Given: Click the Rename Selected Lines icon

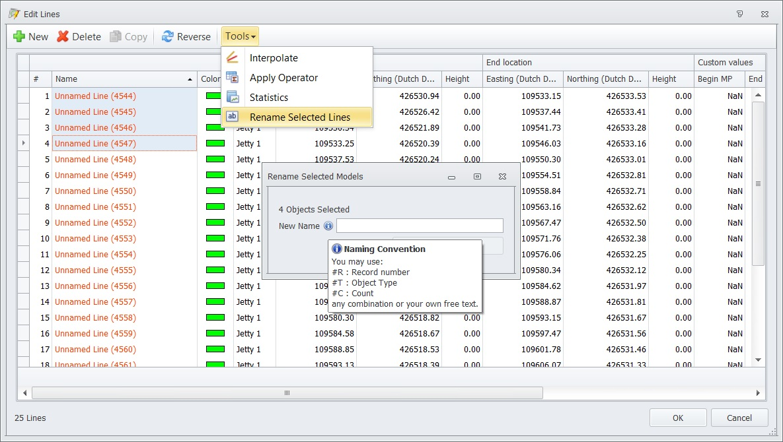Looking at the screenshot, I should click(232, 117).
